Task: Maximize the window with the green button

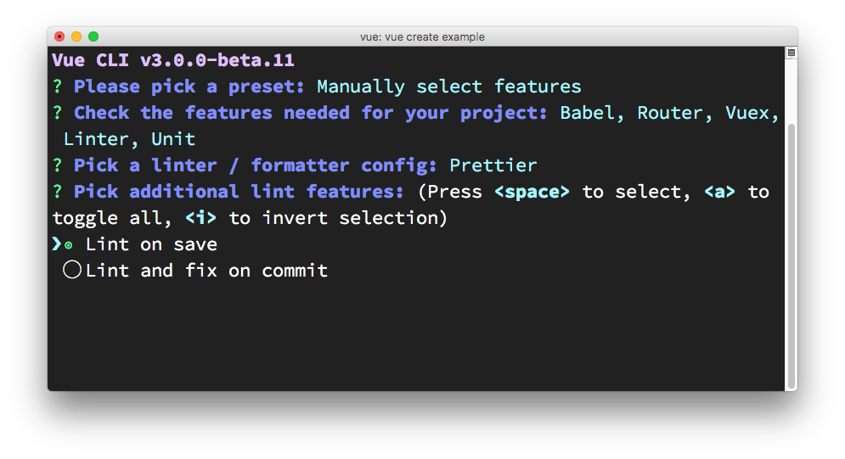Action: click(x=93, y=36)
